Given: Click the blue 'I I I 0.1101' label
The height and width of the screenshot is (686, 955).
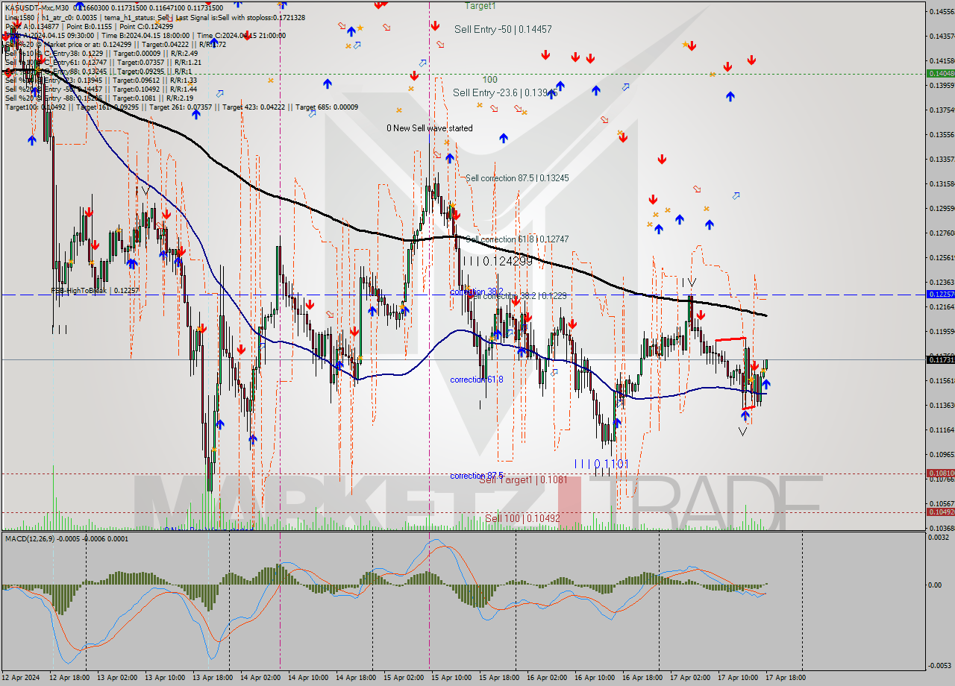Looking at the screenshot, I should click(x=601, y=464).
